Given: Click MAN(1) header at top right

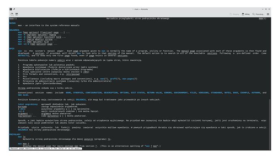Looking at the screenshot, I should tap(263, 19).
